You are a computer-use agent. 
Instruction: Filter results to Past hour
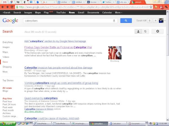pyautogui.click(x=7, y=101)
